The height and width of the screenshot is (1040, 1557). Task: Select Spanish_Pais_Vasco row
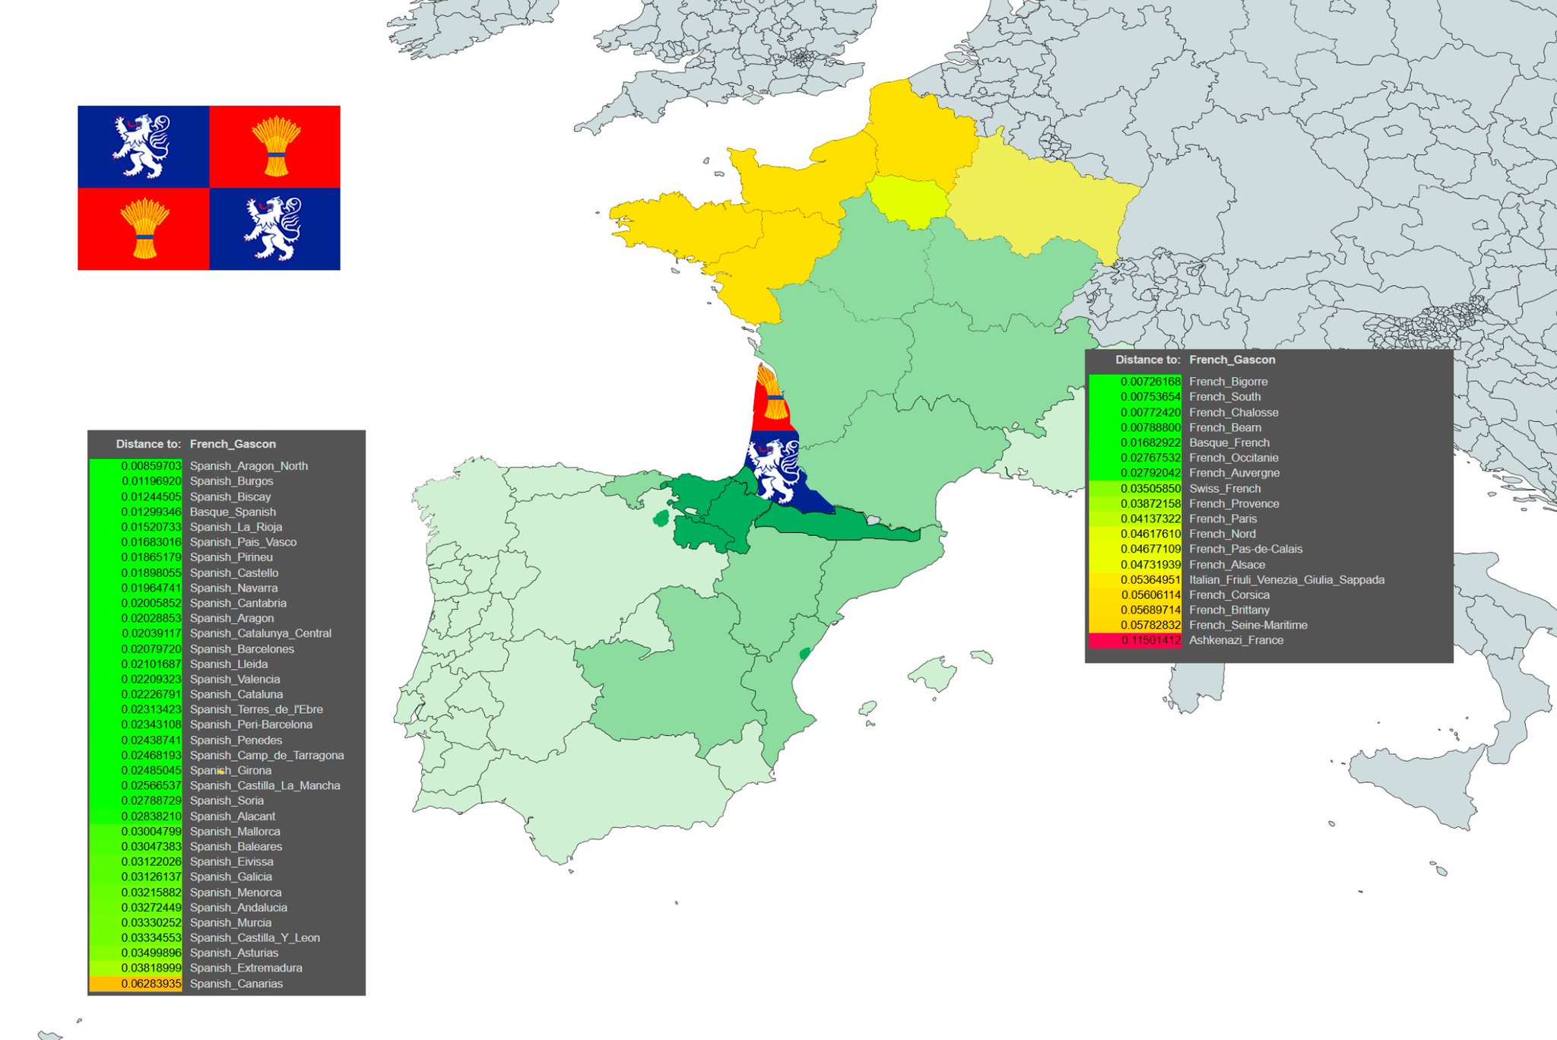[227, 542]
